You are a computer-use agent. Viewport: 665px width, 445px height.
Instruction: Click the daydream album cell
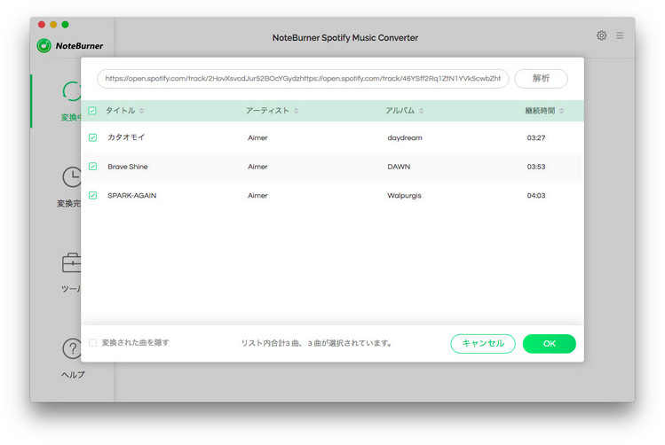click(x=405, y=138)
